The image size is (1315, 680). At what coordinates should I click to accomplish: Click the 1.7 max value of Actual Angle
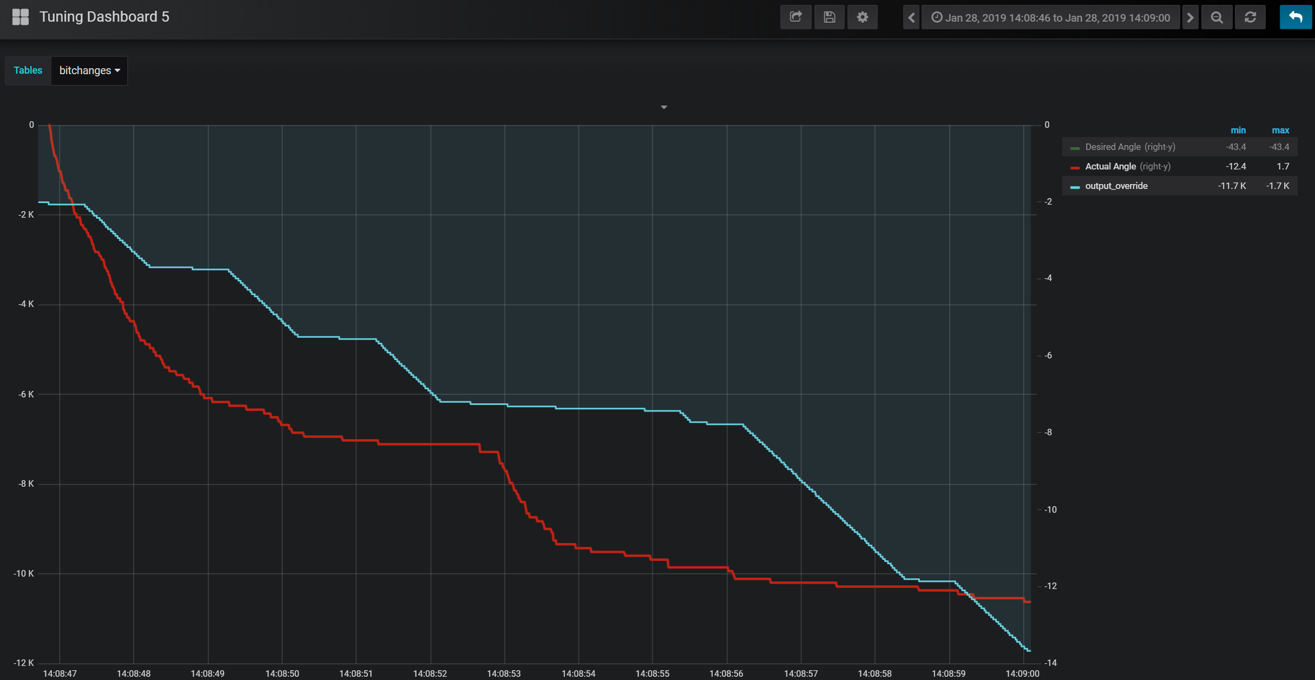tap(1283, 166)
